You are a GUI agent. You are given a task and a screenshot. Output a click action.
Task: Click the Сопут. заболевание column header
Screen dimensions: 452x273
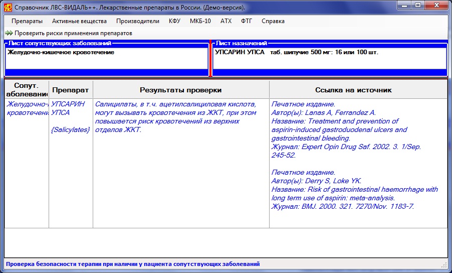click(27, 90)
